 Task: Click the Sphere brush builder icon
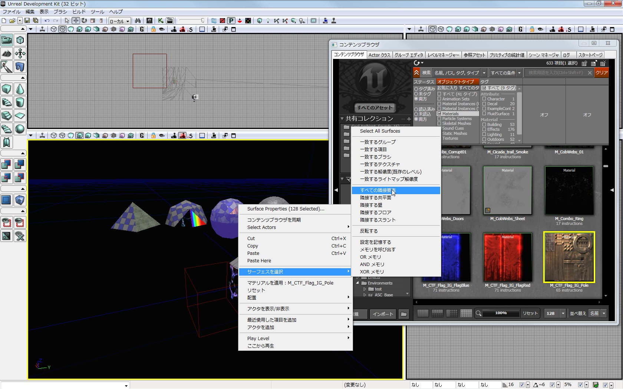click(x=20, y=129)
